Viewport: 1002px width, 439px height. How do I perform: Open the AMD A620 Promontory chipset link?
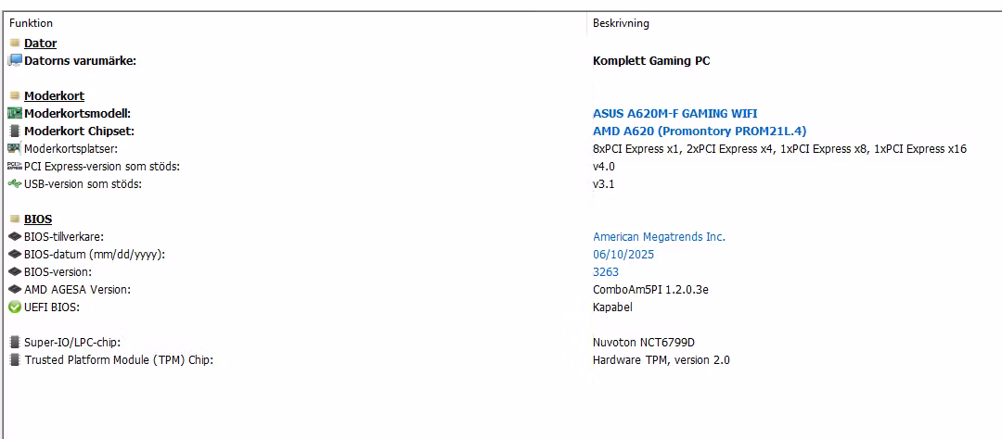coord(700,132)
